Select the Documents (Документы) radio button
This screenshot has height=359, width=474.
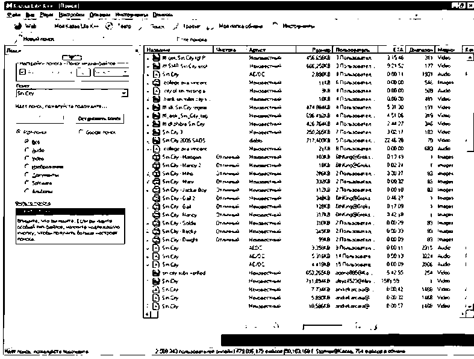point(27,174)
